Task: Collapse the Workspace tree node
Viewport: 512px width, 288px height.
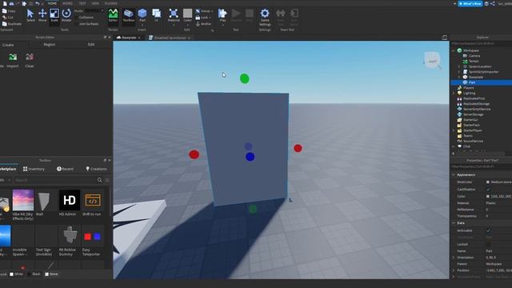Action: pyautogui.click(x=454, y=50)
